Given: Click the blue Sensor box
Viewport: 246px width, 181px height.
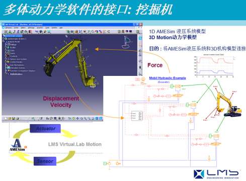Looking at the screenshot, I should tap(45, 161).
